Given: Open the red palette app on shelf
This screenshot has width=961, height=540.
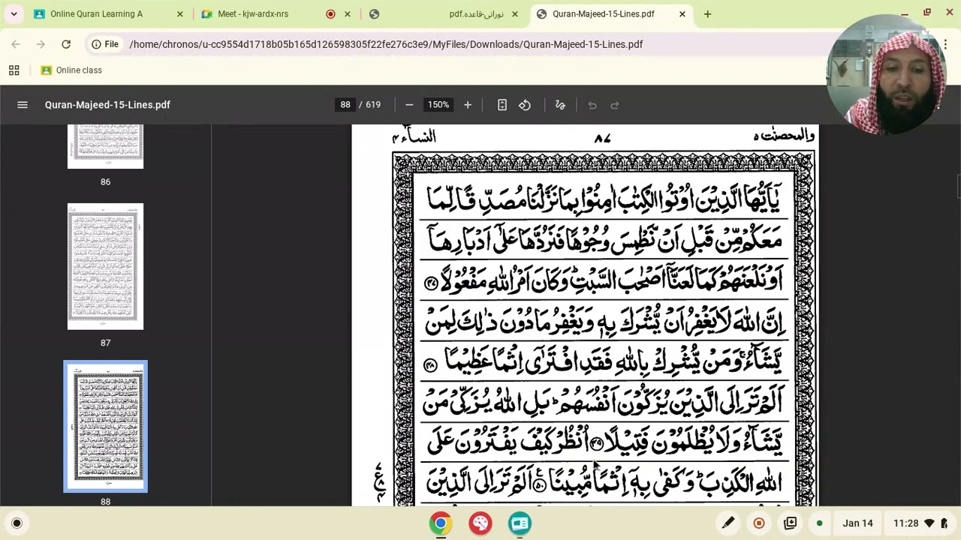Looking at the screenshot, I should coord(480,523).
